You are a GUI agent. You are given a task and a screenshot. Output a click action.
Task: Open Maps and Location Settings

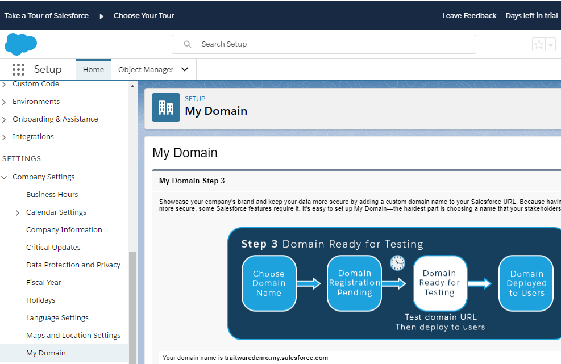[73, 336]
